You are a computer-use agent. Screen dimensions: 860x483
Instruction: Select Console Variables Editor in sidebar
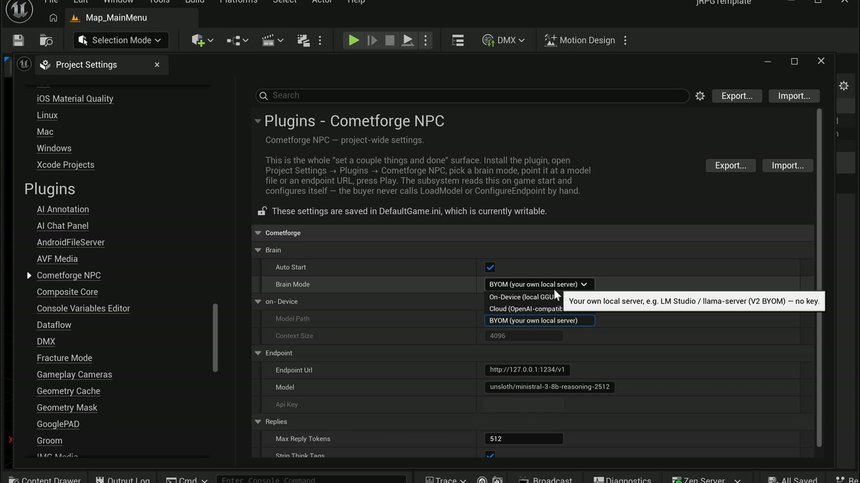(83, 309)
